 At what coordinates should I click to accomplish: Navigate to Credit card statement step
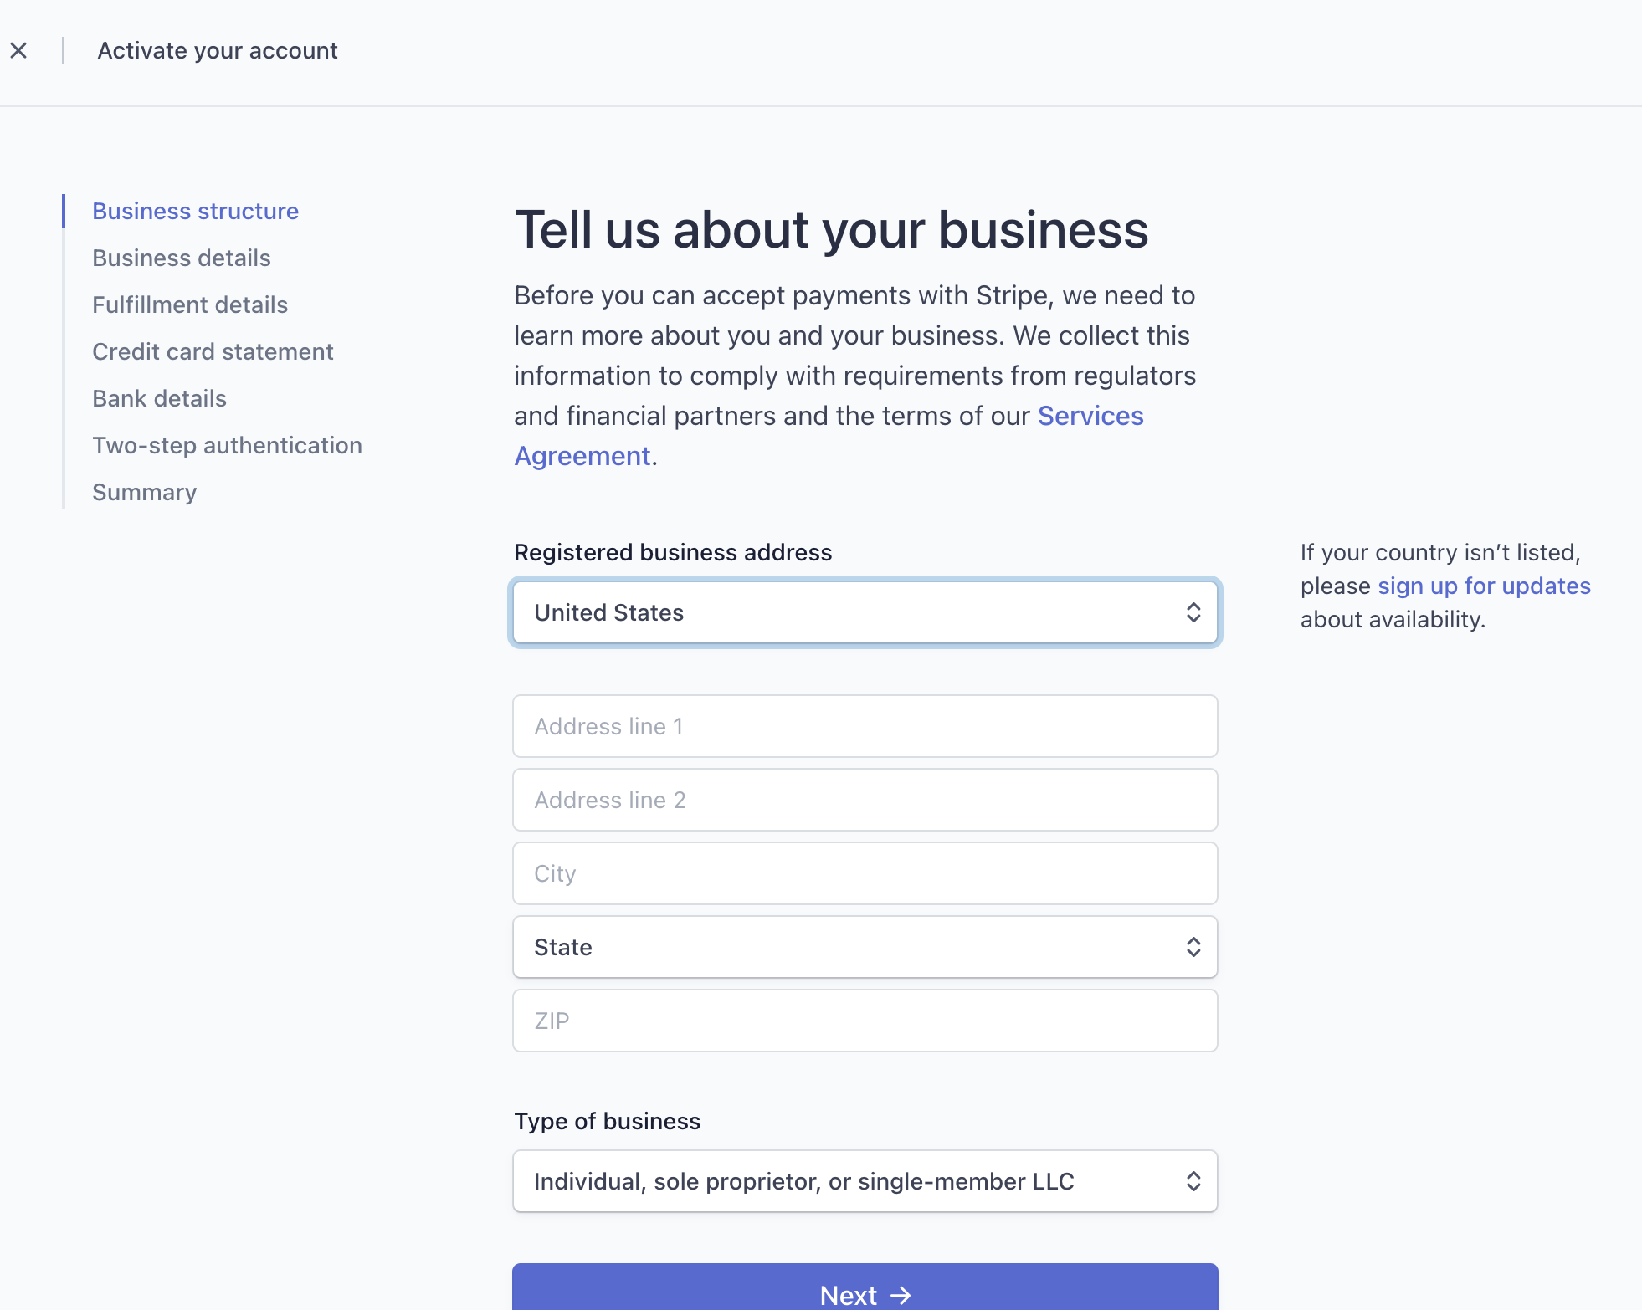pyautogui.click(x=213, y=351)
